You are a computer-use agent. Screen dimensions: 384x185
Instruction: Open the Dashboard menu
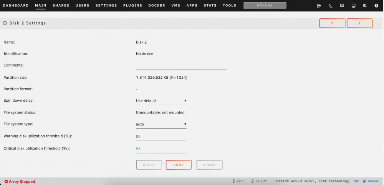pyautogui.click(x=16, y=5)
